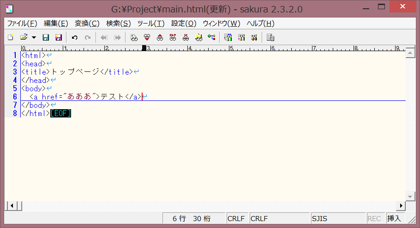Jump forward with right arrow icon

coord(117,37)
